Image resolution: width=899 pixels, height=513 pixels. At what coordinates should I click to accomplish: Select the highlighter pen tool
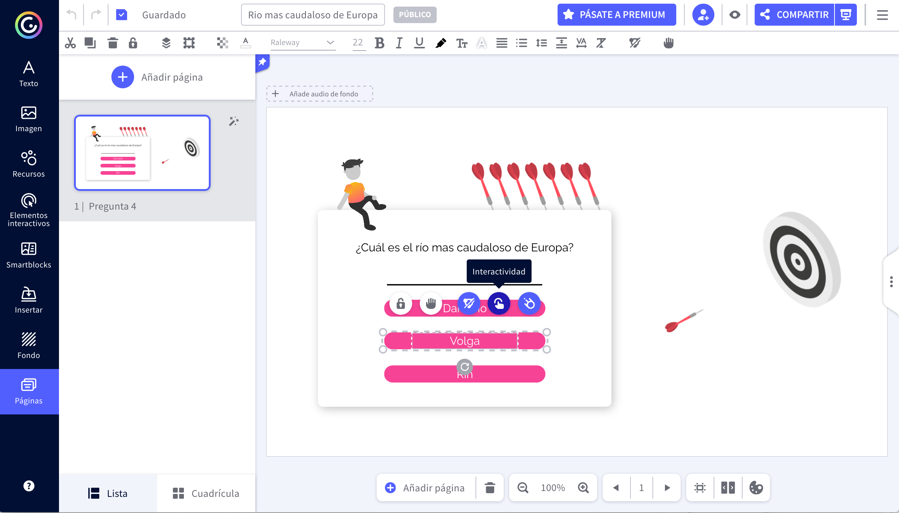coord(441,43)
